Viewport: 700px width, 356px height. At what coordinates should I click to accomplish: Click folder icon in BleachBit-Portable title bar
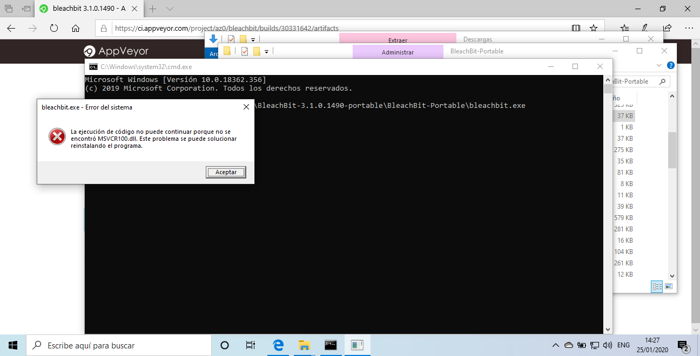pyautogui.click(x=227, y=51)
